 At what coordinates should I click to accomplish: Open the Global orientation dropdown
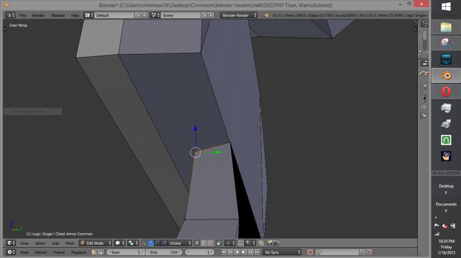point(180,243)
